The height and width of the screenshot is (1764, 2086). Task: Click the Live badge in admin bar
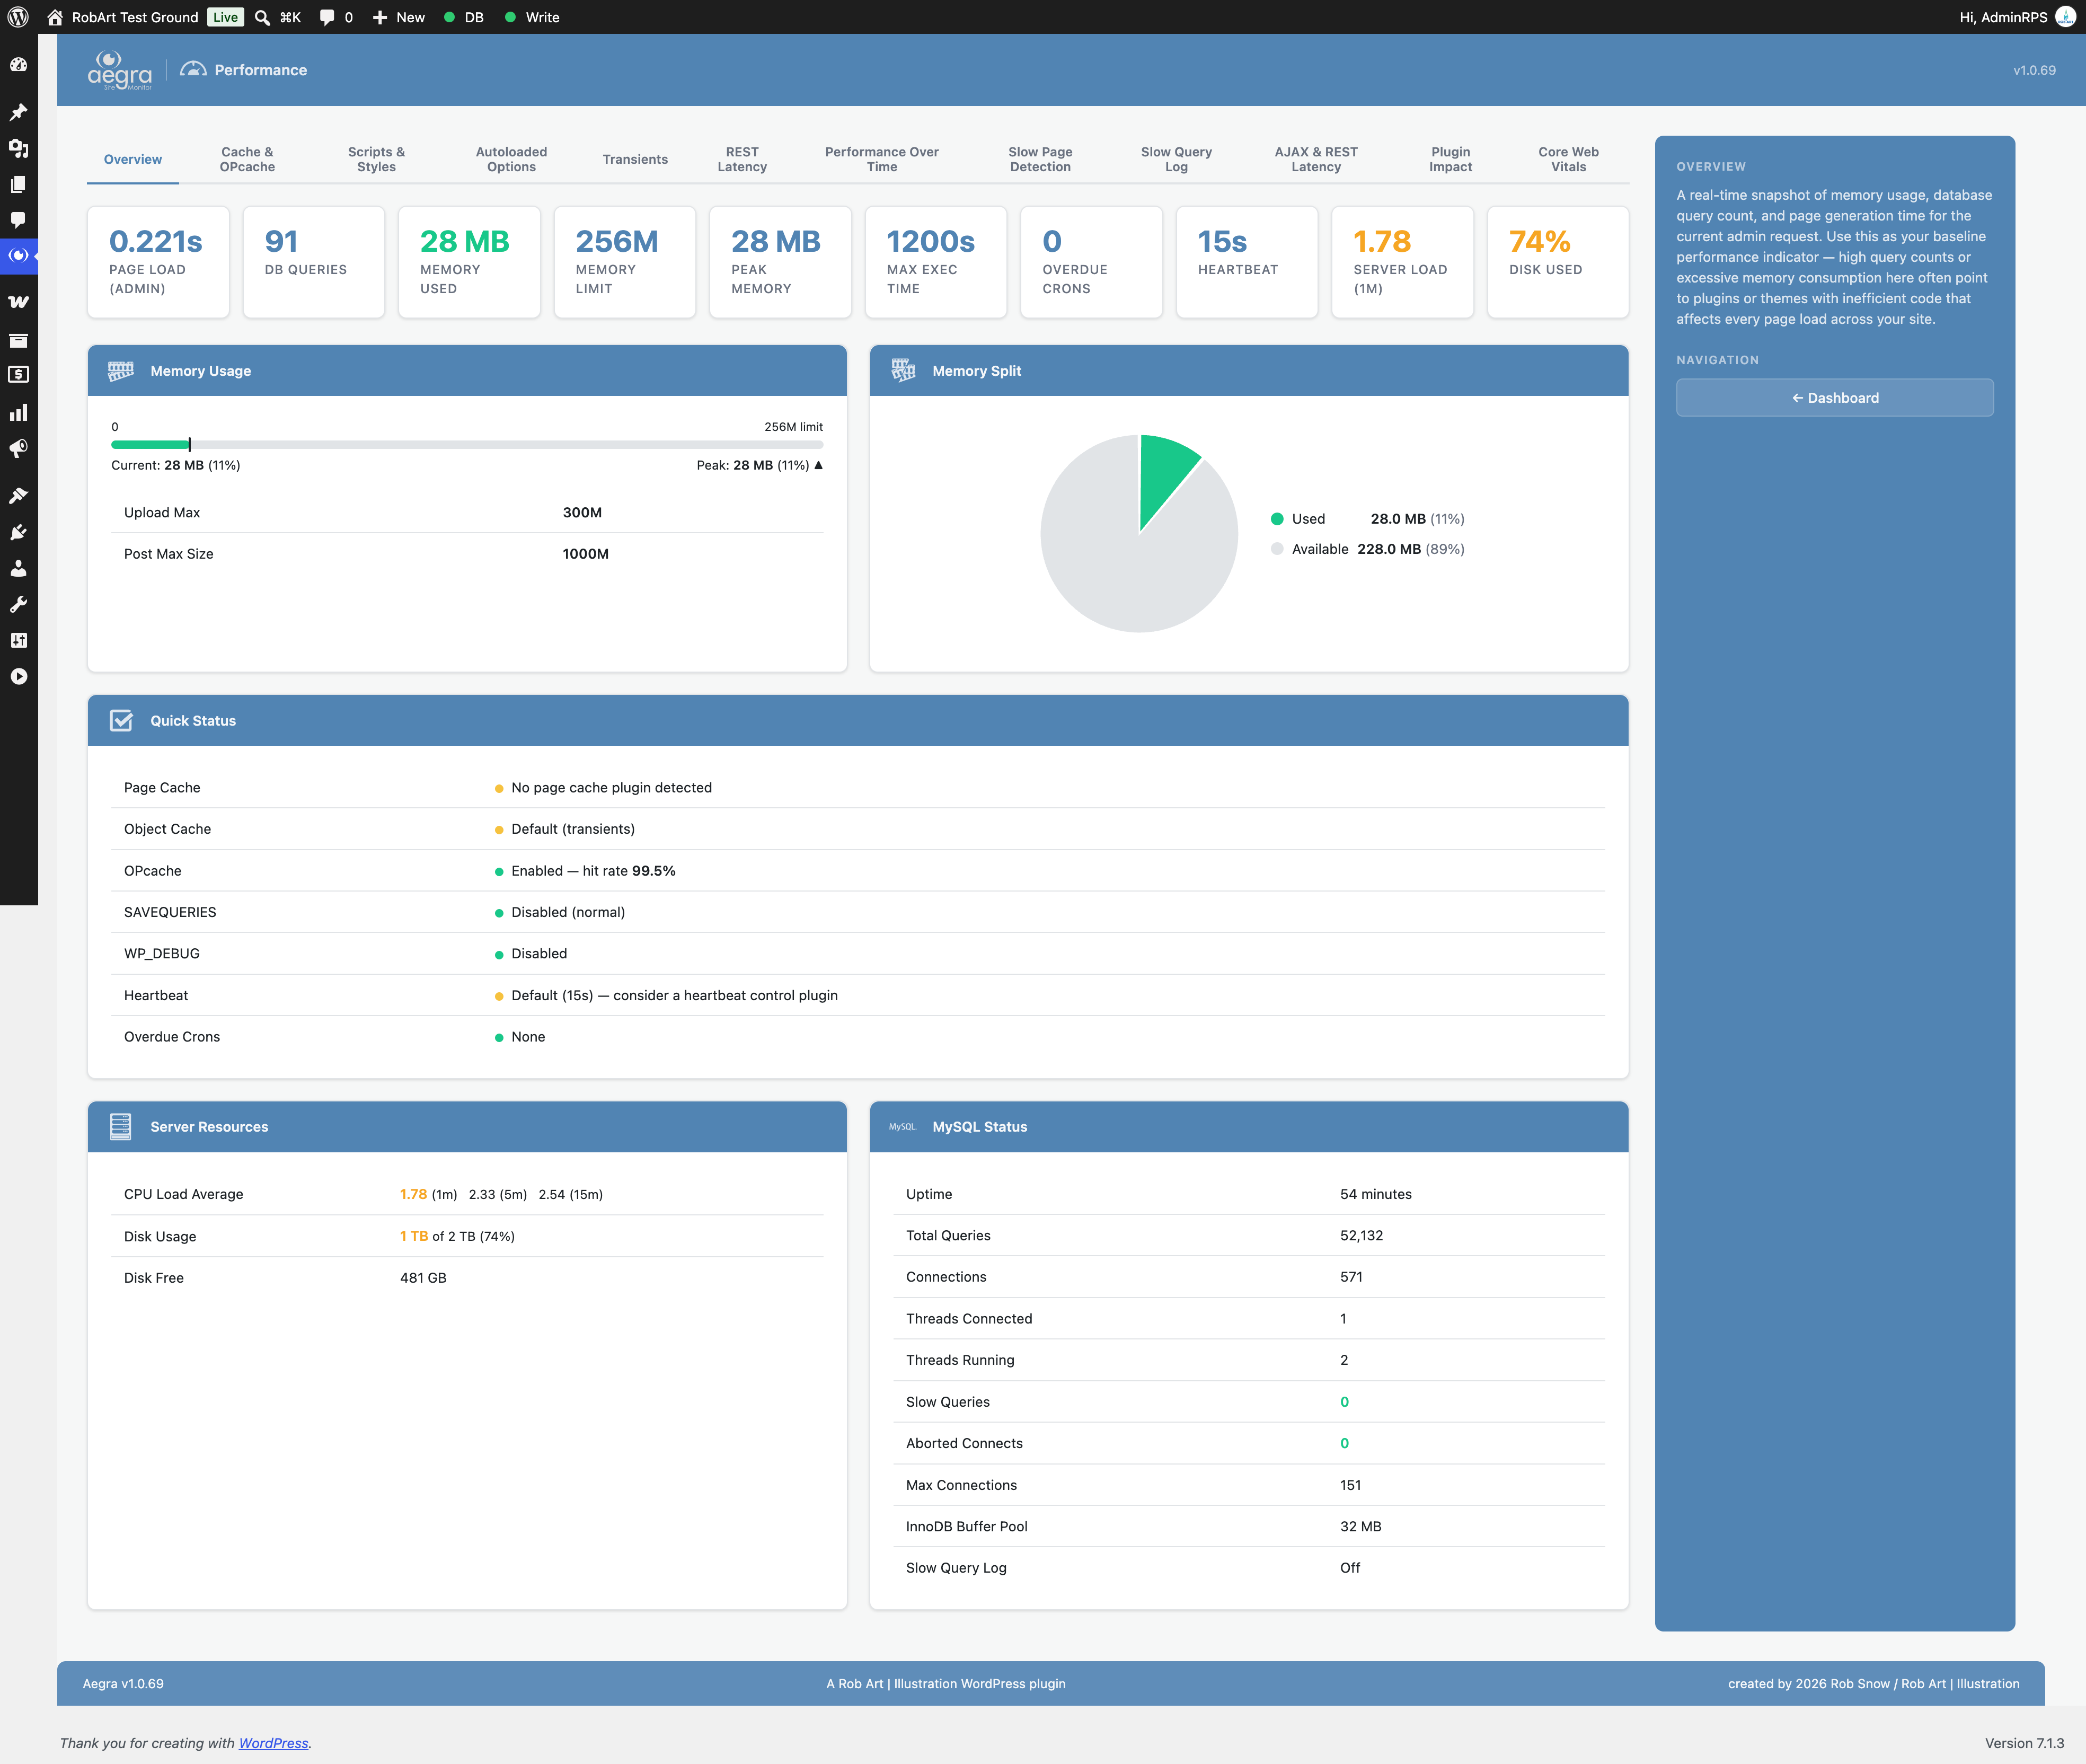[226, 17]
